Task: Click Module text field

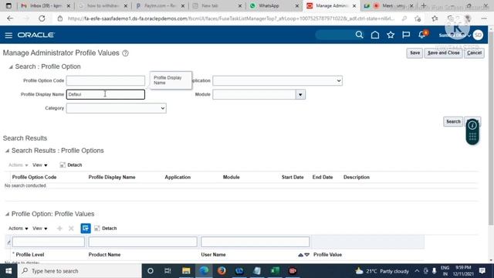Action: coord(254,94)
